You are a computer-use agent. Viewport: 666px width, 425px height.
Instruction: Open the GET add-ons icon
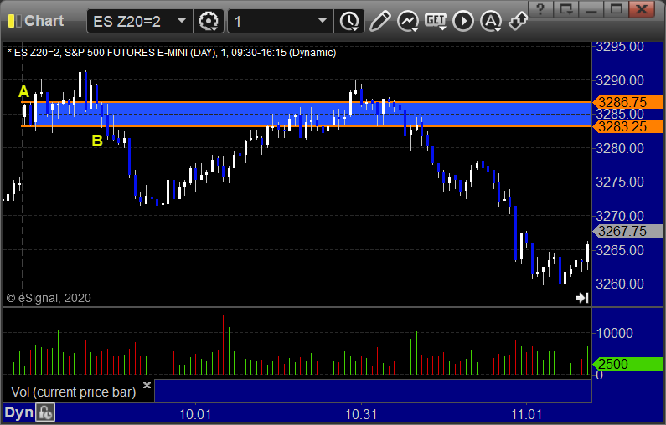coord(436,21)
